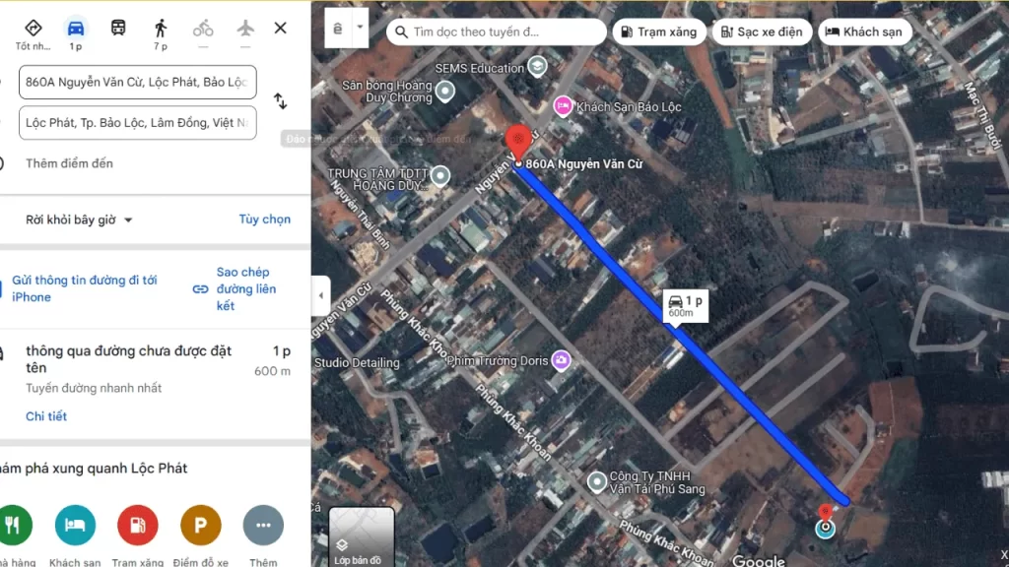The width and height of the screenshot is (1009, 567).
Task: Copy link with Sao chép đường liên kết
Action: coord(246,288)
